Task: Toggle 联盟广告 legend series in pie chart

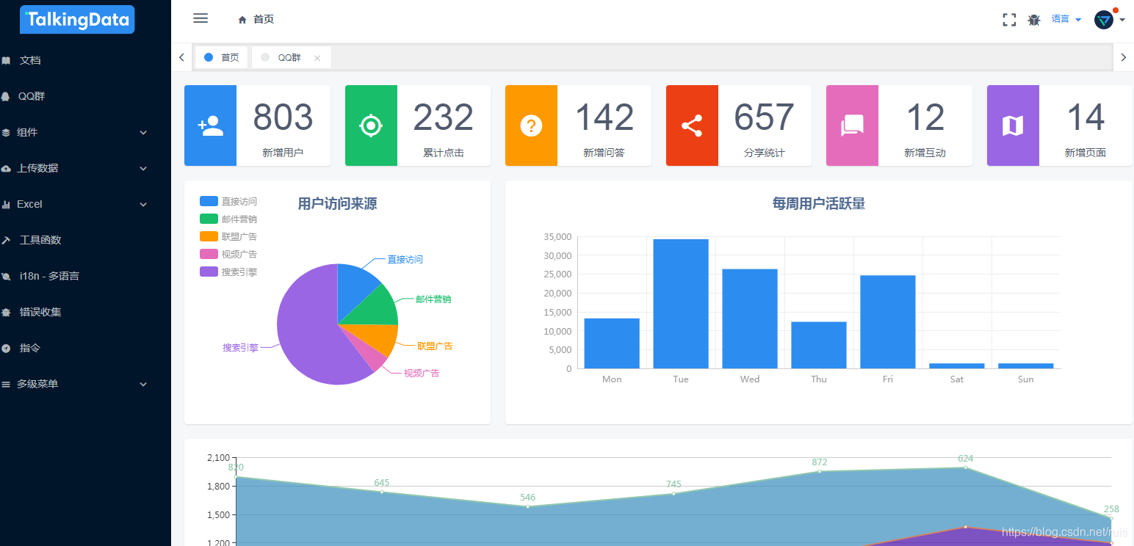Action: click(228, 236)
